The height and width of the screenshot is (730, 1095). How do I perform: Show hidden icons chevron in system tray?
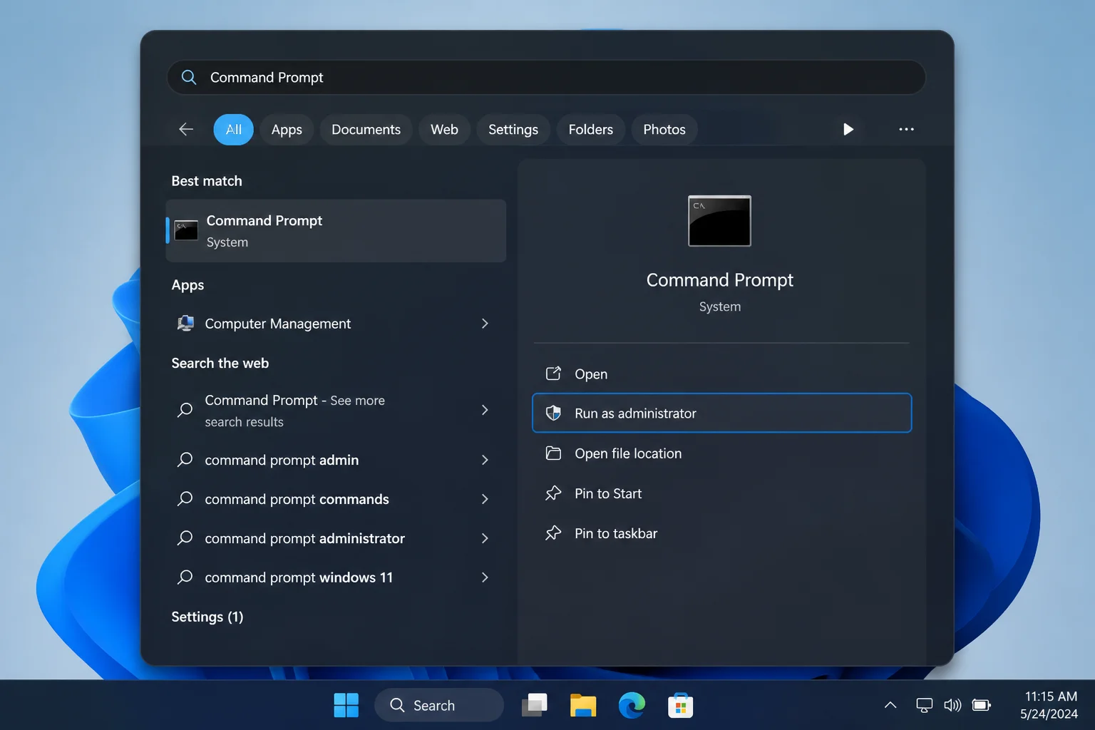pos(890,705)
